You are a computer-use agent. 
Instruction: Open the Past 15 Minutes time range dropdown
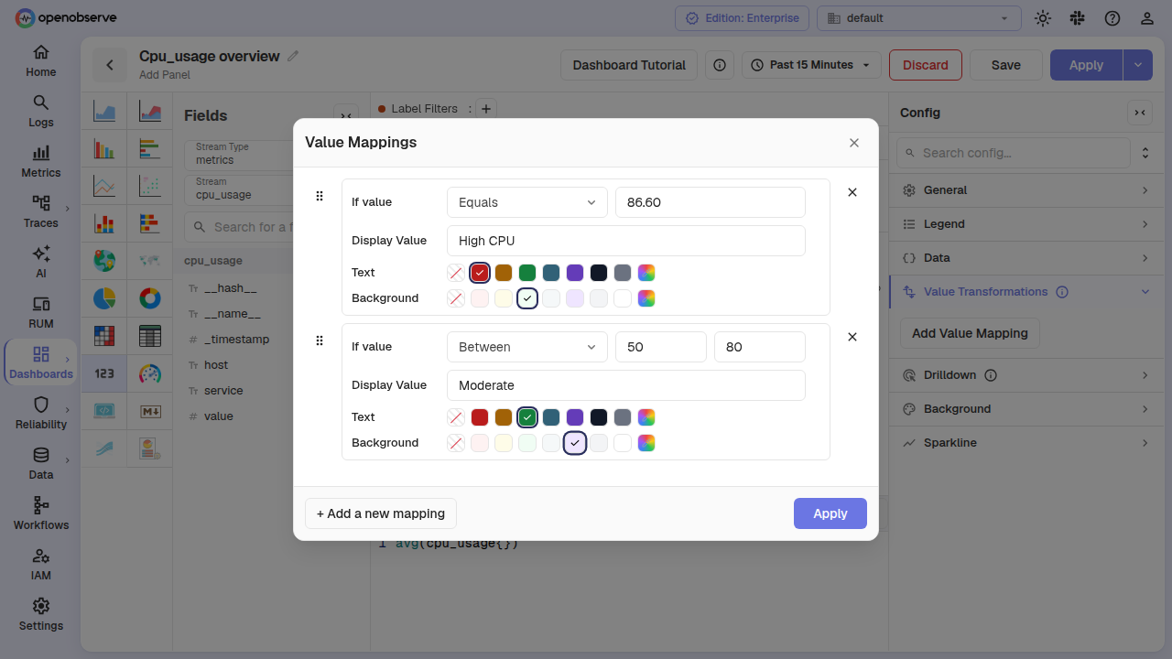click(811, 65)
